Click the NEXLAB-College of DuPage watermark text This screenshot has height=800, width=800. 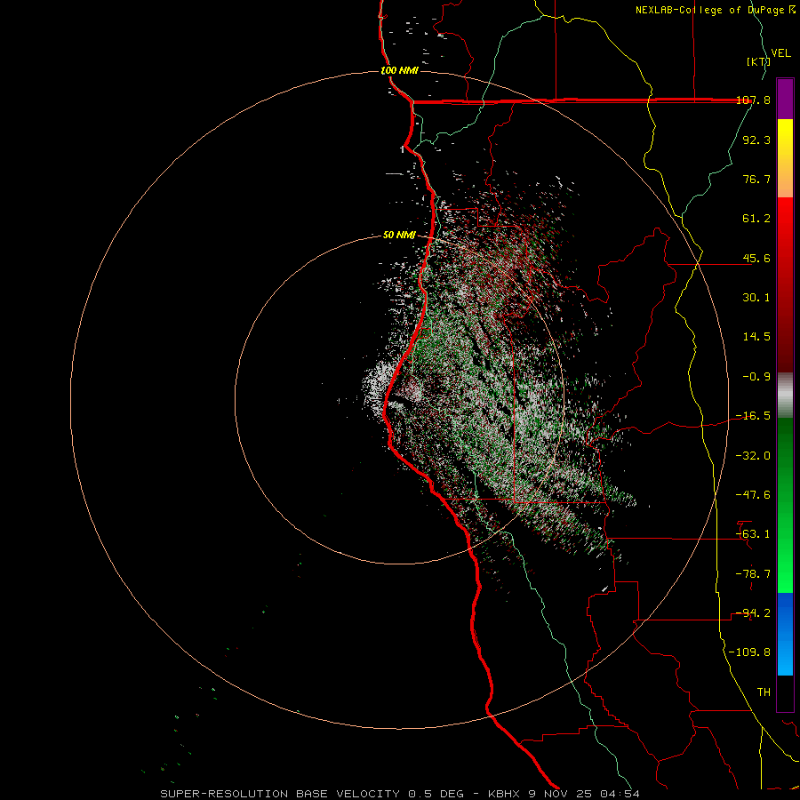716,10
